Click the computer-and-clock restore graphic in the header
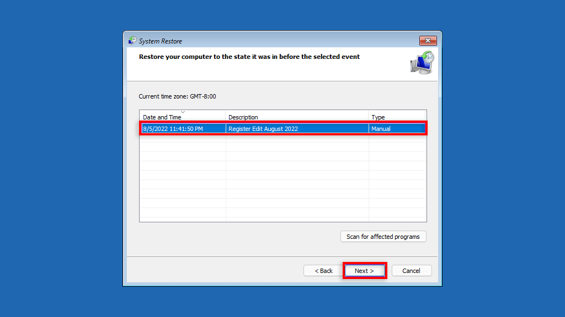 pyautogui.click(x=422, y=63)
